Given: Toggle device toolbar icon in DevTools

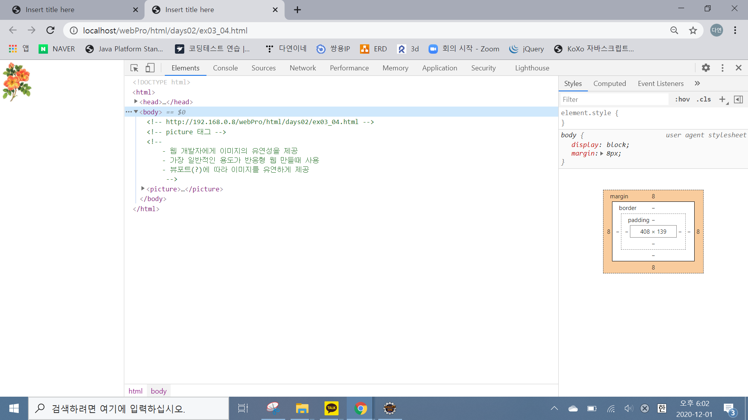Looking at the screenshot, I should [x=150, y=68].
